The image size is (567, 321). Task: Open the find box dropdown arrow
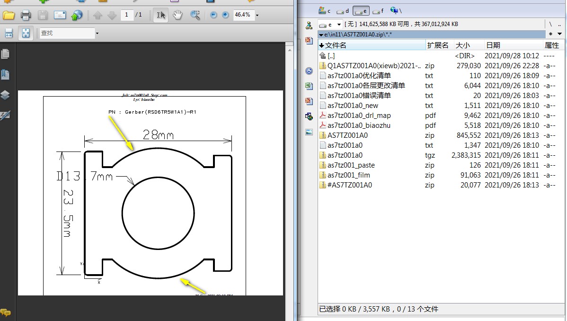[97, 33]
